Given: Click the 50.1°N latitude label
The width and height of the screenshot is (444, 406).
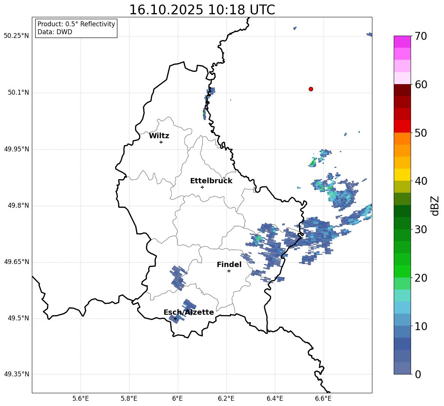Looking at the screenshot, I should click(18, 93).
